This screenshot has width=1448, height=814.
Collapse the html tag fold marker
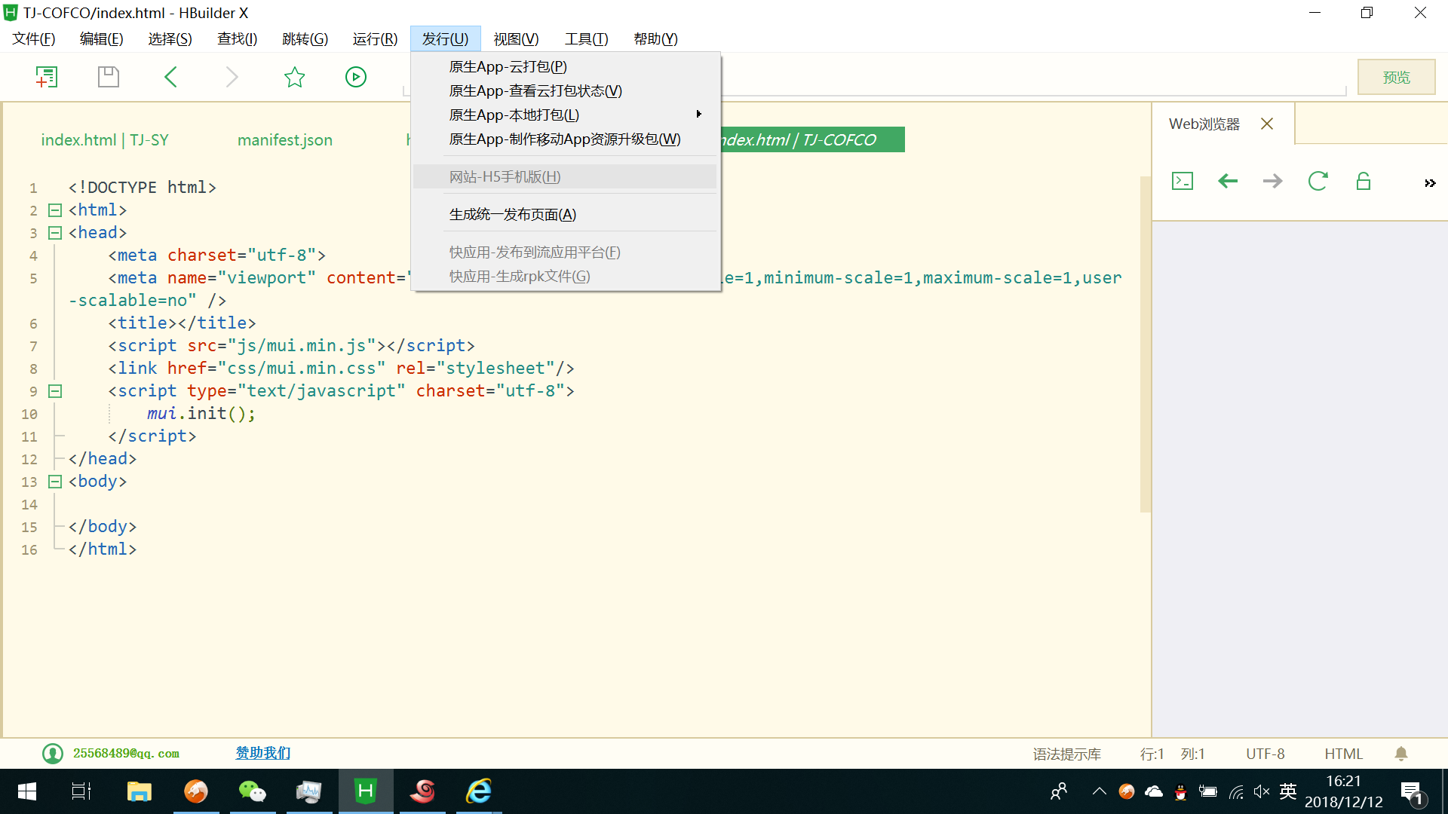(55, 210)
